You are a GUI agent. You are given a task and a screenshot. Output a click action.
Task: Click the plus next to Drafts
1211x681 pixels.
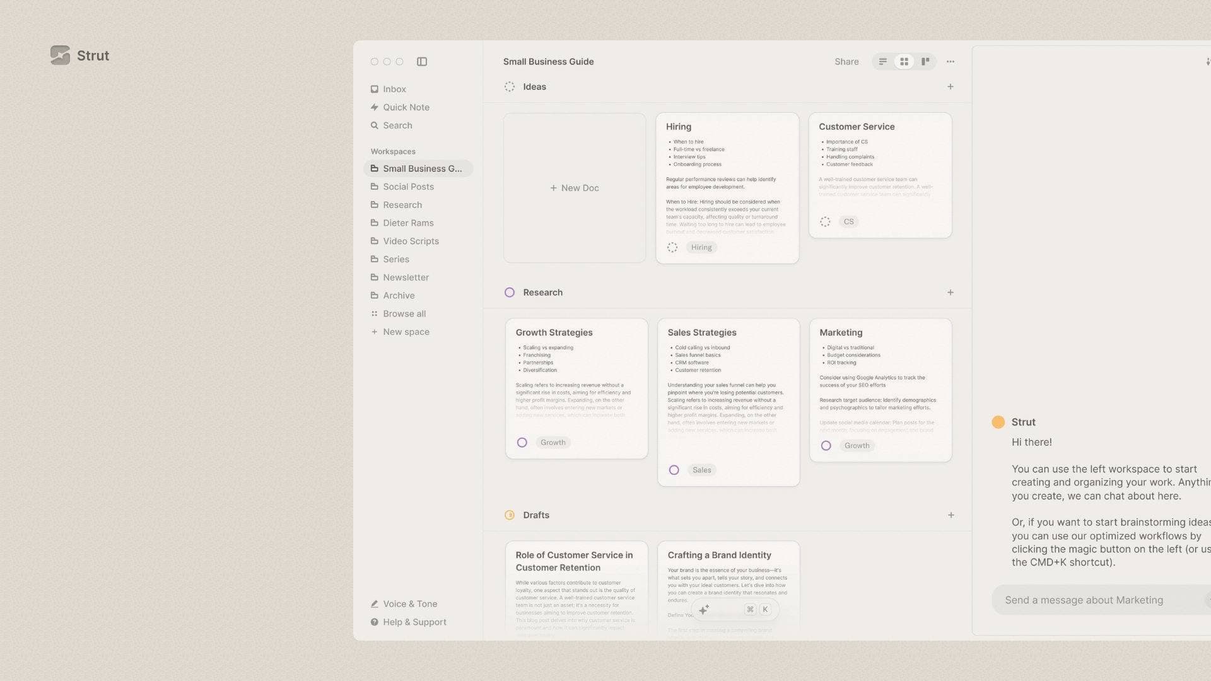tap(951, 515)
